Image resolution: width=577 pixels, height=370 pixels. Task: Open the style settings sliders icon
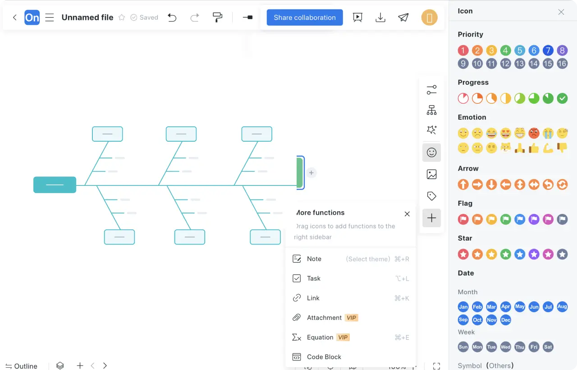(x=431, y=90)
